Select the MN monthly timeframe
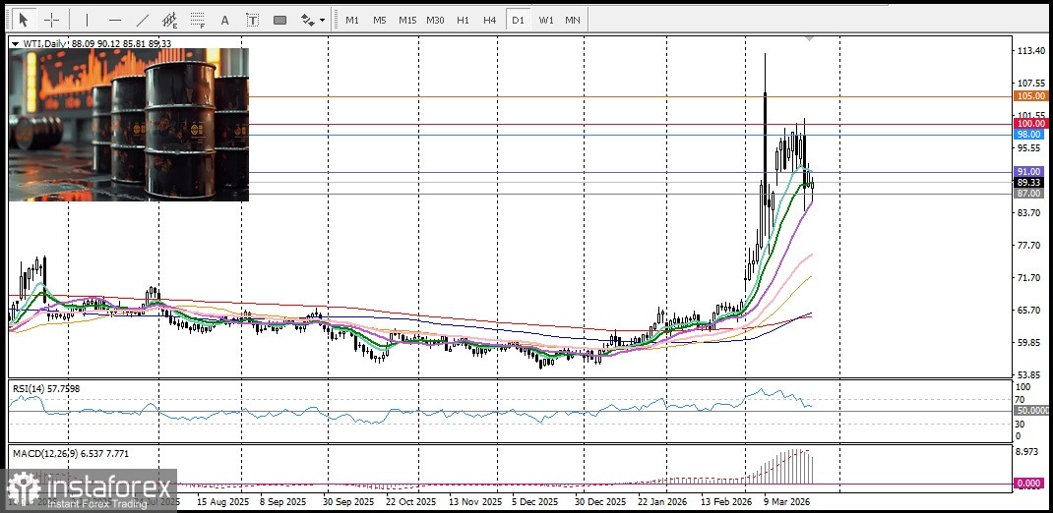This screenshot has width=1053, height=513. tap(572, 20)
